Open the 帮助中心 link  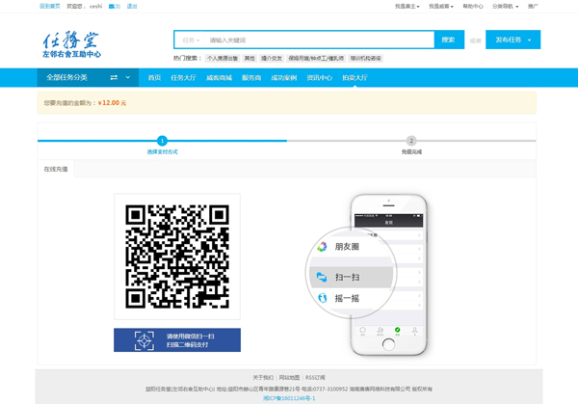click(x=473, y=7)
